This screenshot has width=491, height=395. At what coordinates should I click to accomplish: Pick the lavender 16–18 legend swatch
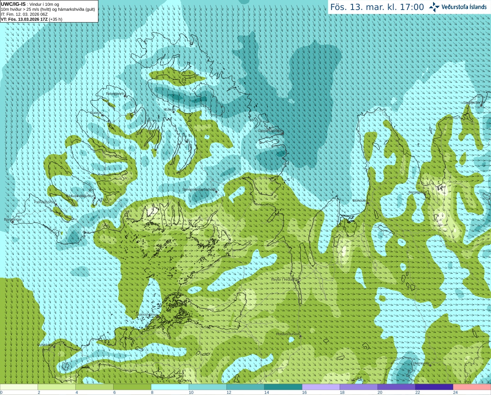pyautogui.click(x=321, y=387)
